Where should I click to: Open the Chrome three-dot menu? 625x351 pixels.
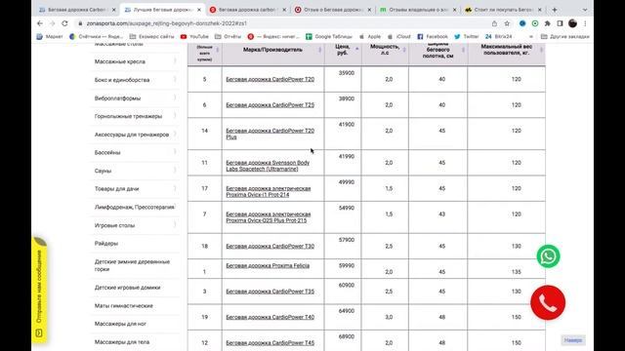coord(585,23)
